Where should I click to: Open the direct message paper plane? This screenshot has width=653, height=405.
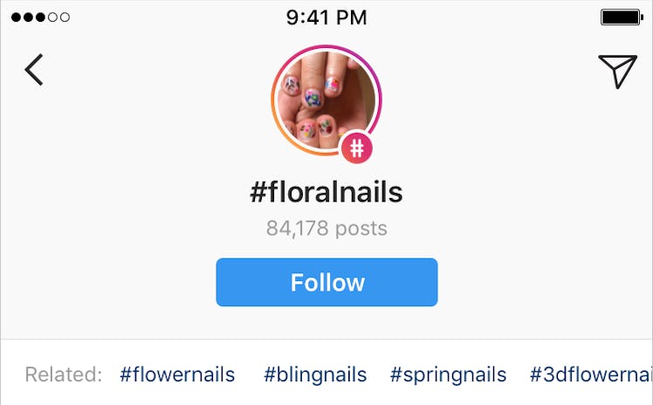point(617,71)
